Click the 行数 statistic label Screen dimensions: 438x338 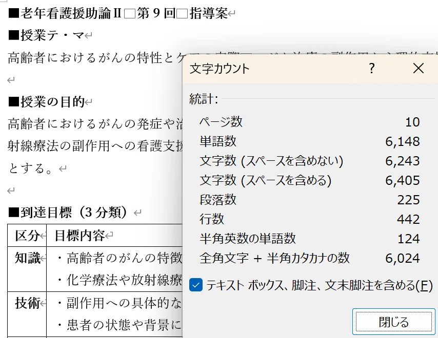coord(212,219)
